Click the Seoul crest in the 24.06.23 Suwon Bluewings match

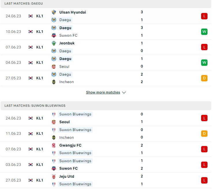point(54,122)
